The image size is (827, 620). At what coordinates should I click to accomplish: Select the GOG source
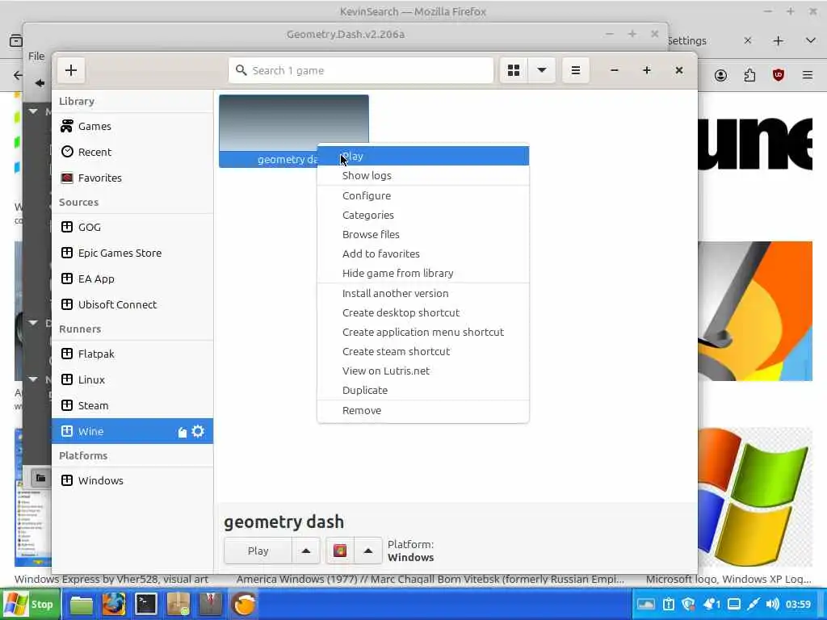(x=132, y=227)
